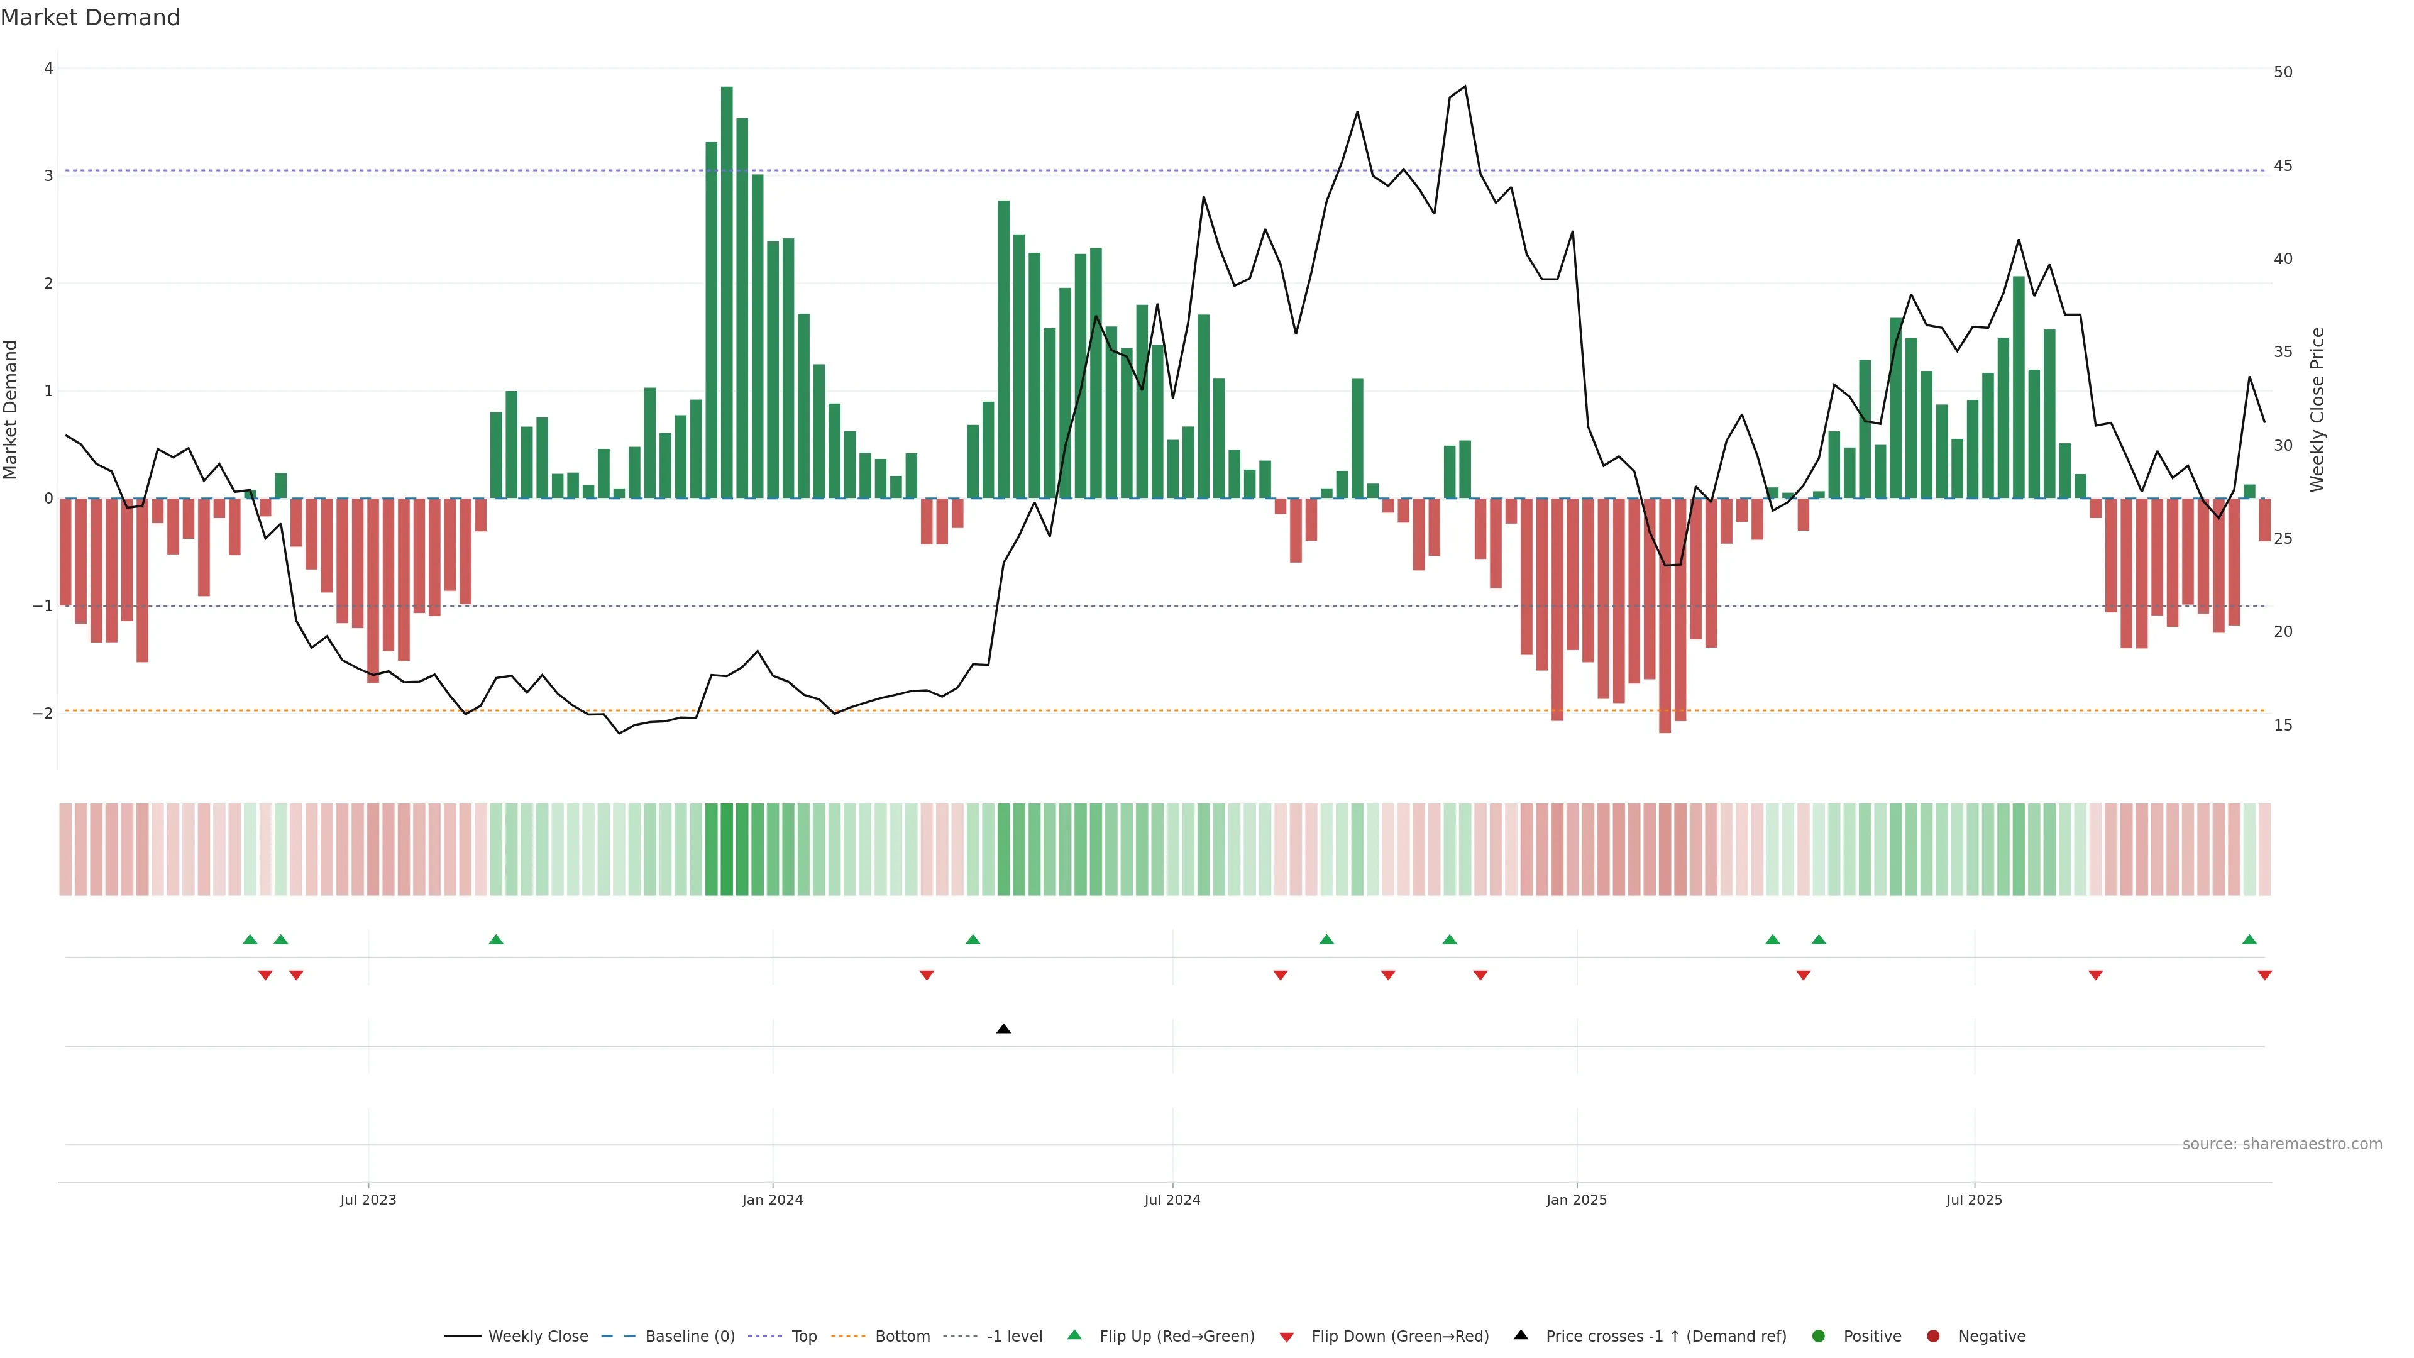The image size is (2414, 1358).
Task: Click the last green Flip Up triangle on the right
Action: click(x=2249, y=940)
